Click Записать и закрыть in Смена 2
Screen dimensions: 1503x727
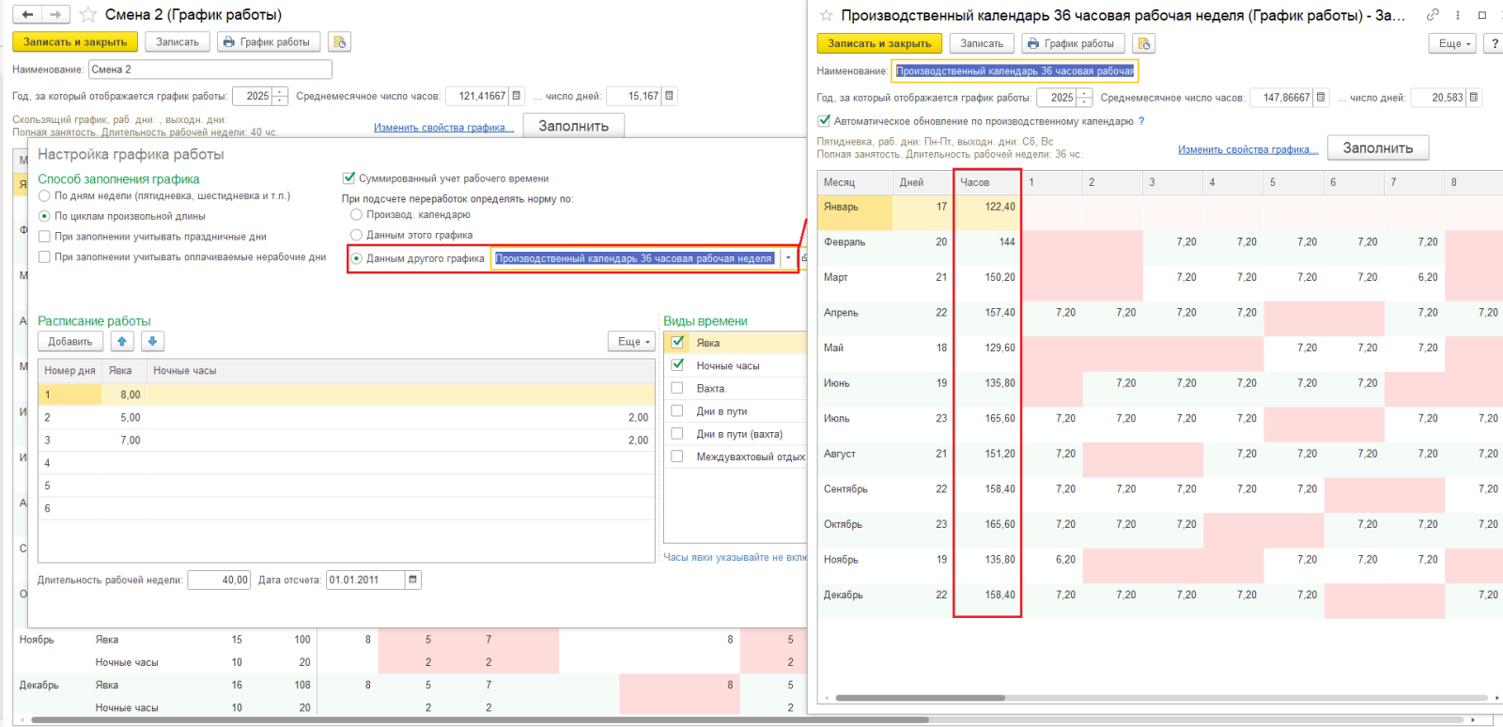[x=75, y=42]
